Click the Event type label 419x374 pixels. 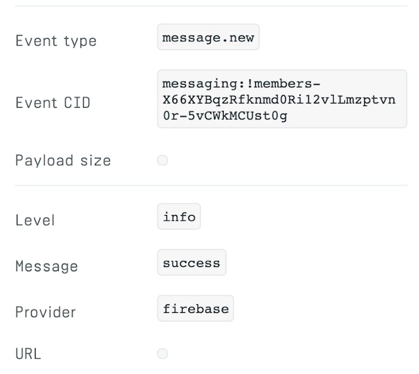click(56, 41)
